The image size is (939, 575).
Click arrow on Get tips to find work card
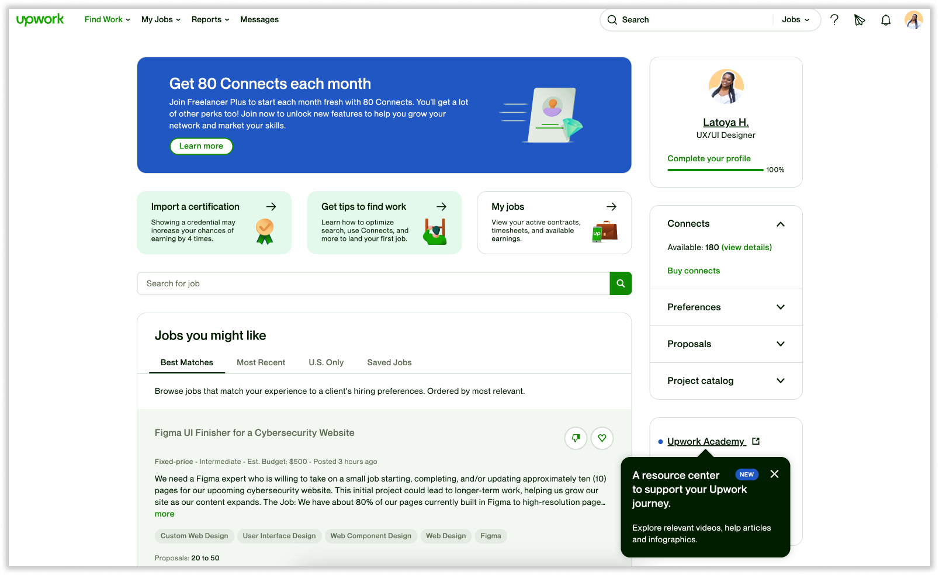pos(442,207)
